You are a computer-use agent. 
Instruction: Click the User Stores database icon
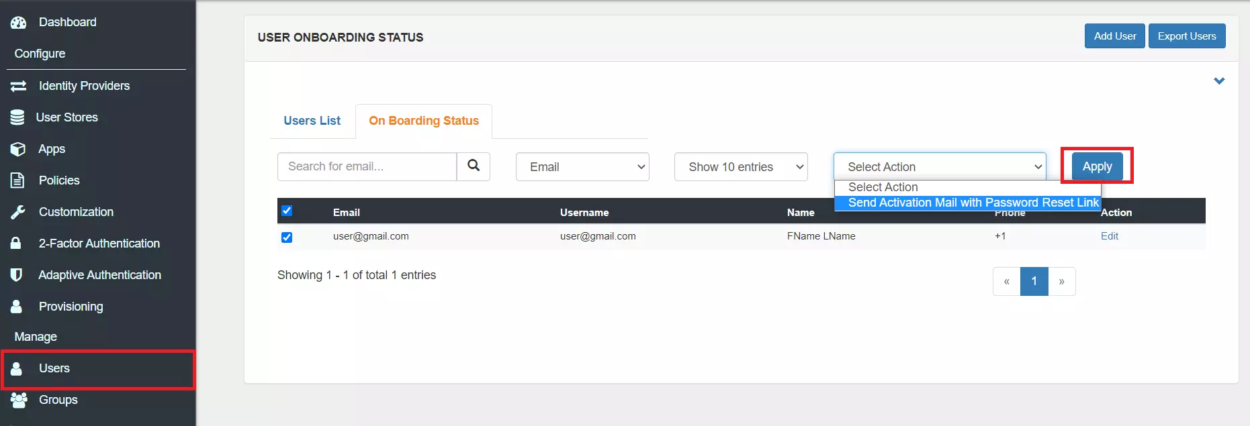point(17,117)
